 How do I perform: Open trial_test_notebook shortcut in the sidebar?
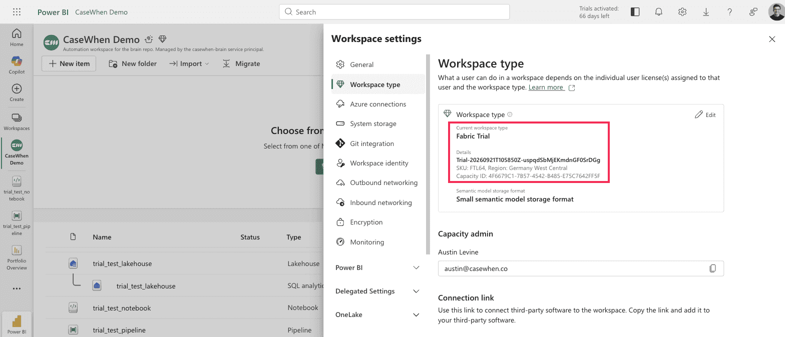point(17,188)
